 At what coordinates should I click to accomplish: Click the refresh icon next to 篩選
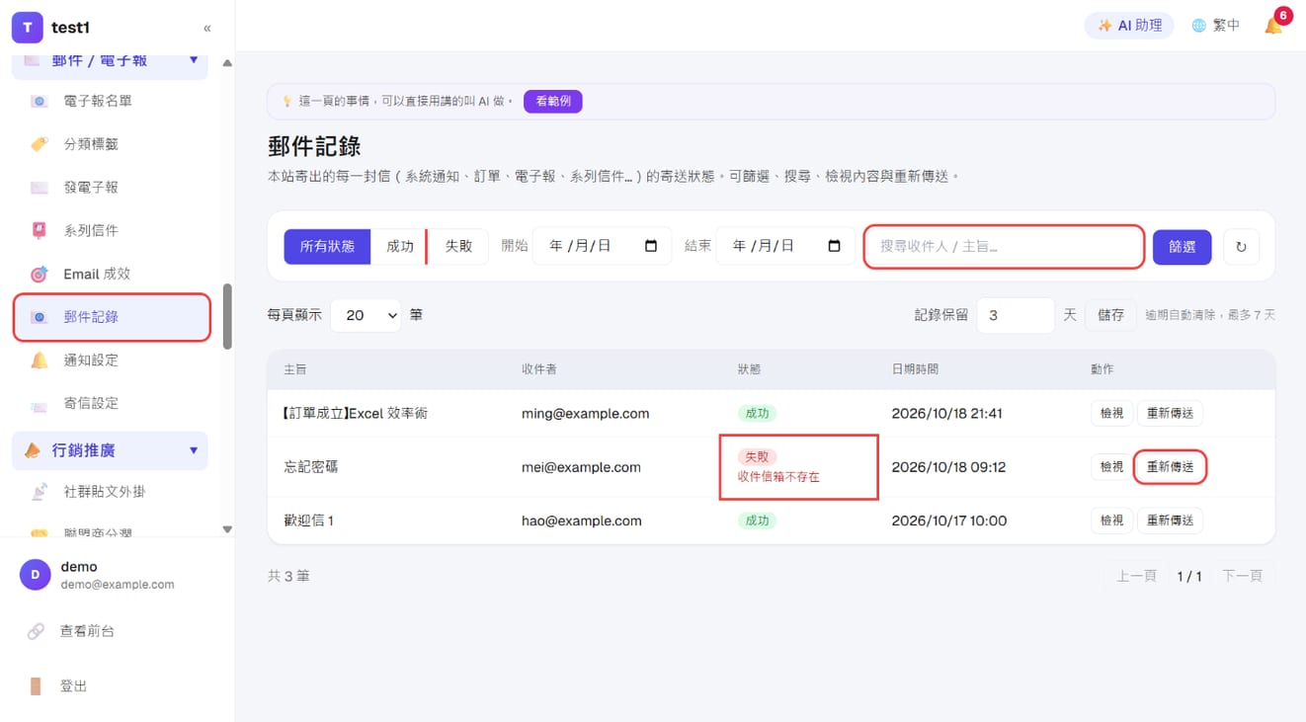point(1241,247)
